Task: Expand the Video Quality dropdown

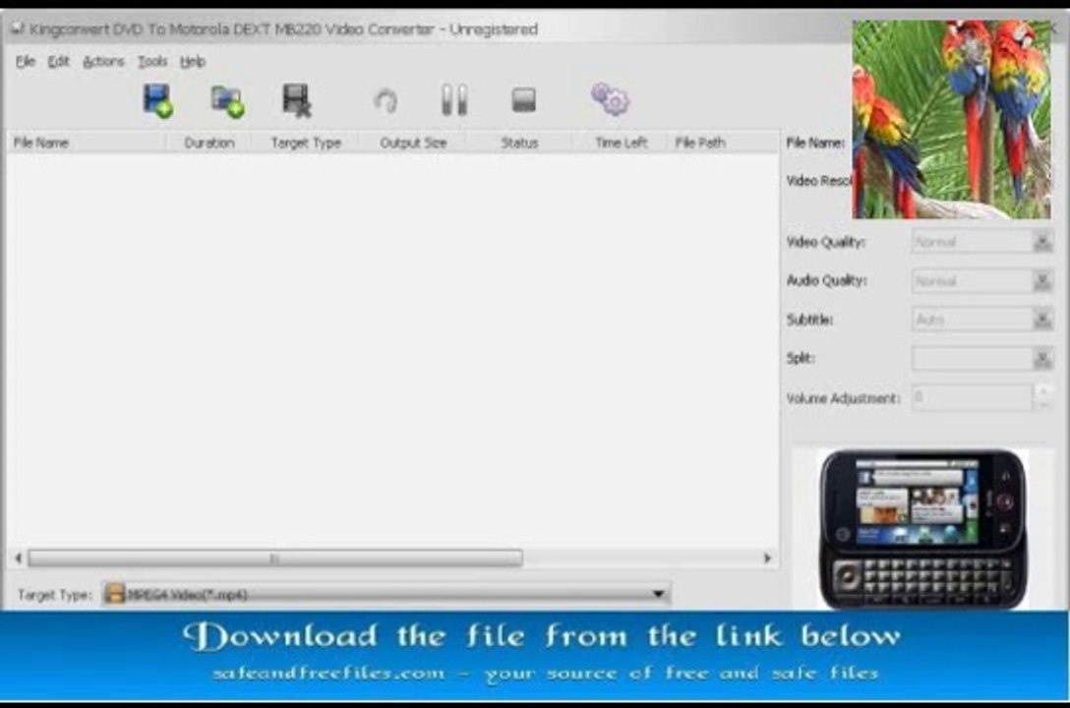Action: coord(1042,242)
